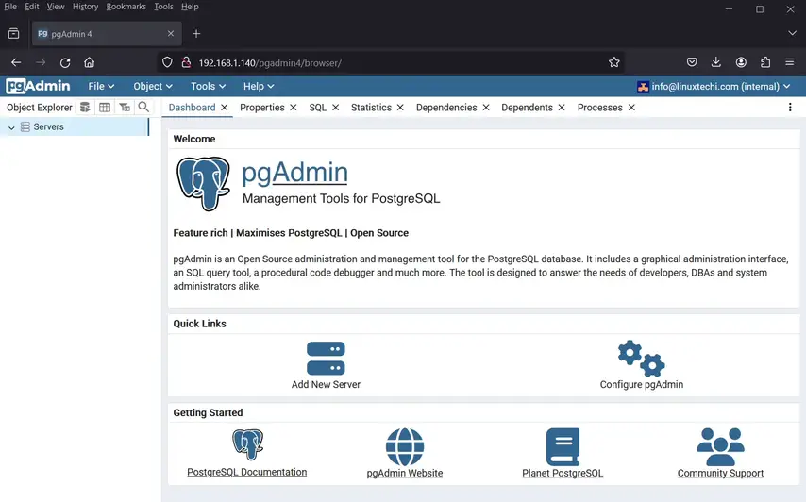Open the File dropdown menu
The width and height of the screenshot is (806, 502).
pyautogui.click(x=101, y=86)
